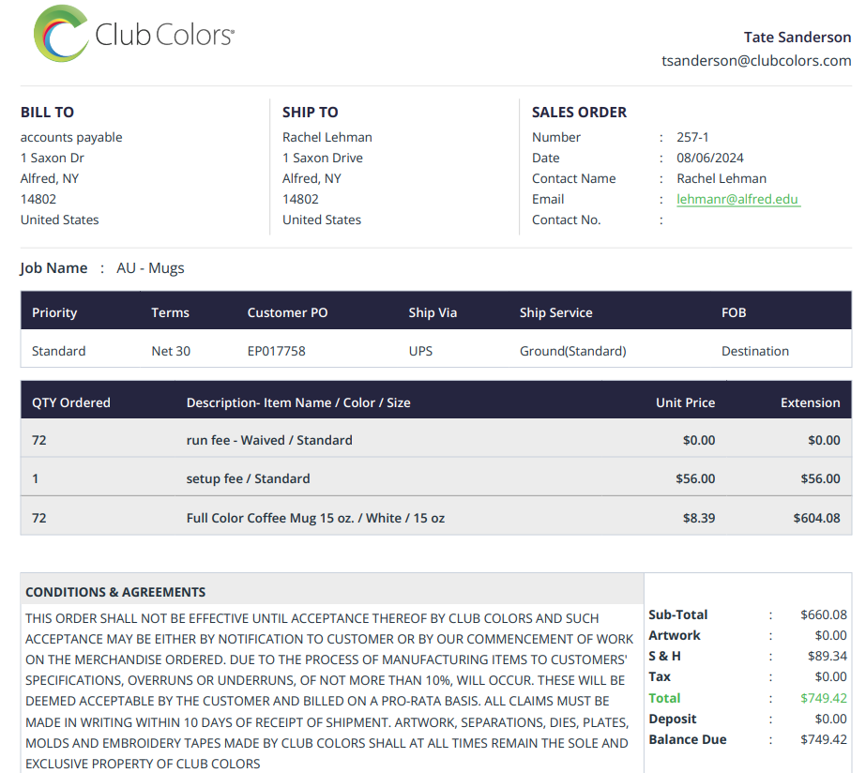
Task: Select the 'UPS' ship via value
Action: tap(420, 351)
